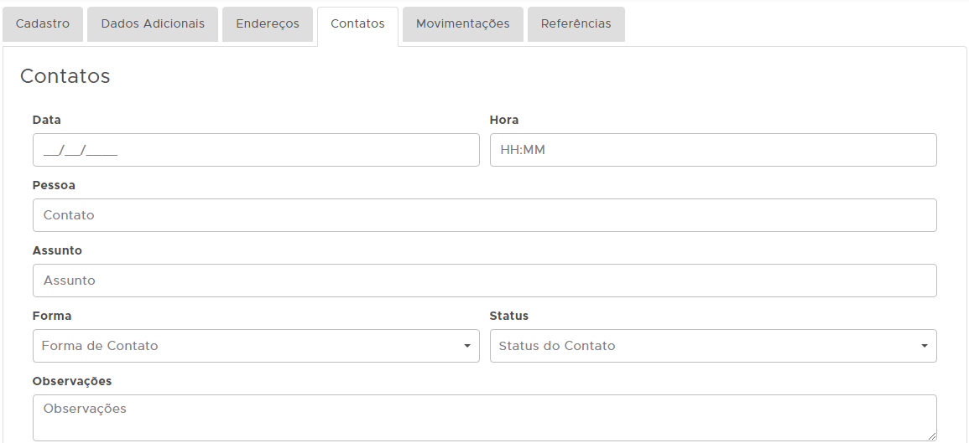The height and width of the screenshot is (443, 969).
Task: Click the bold Pessoa label
Action: 54,185
